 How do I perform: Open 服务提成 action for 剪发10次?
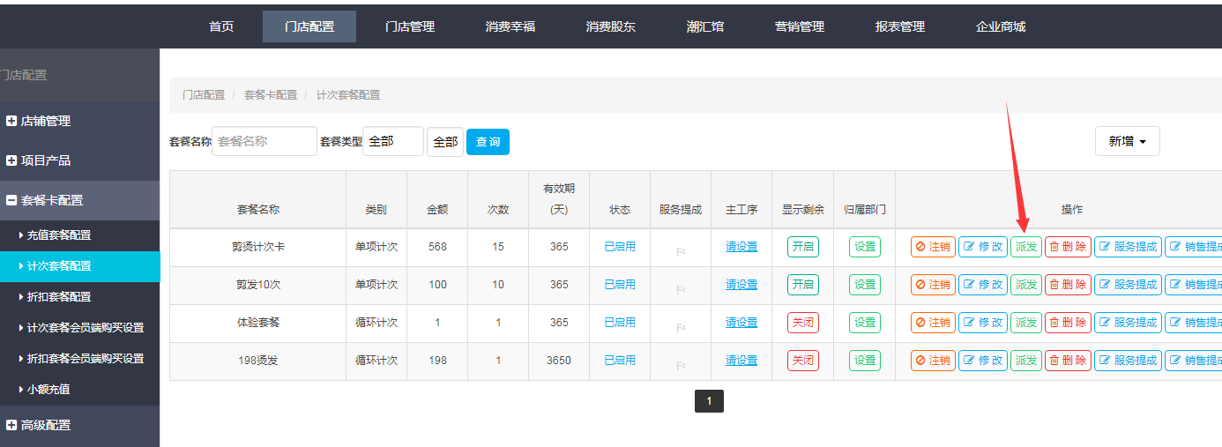[x=1128, y=285]
